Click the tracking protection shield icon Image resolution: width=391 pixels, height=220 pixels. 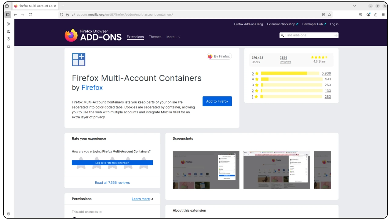click(61, 14)
